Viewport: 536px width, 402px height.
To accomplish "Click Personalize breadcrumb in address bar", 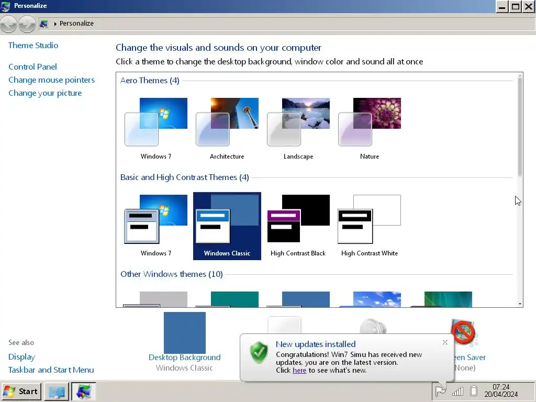I will click(76, 23).
